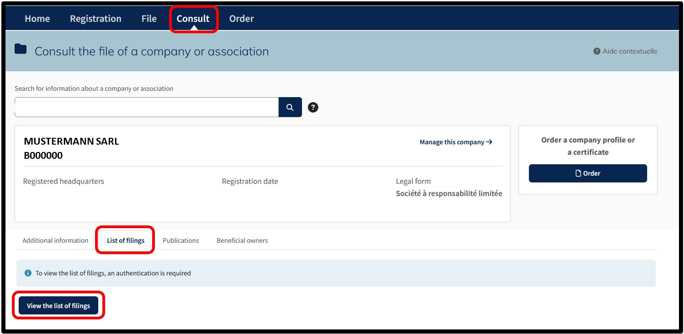Show the Beneficial owners tab

point(242,240)
